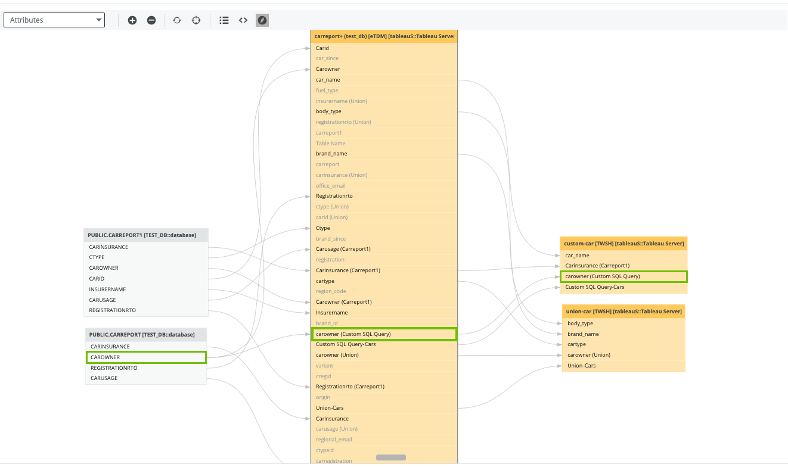Select car_name in carreport+
788x467 pixels.
pos(384,80)
